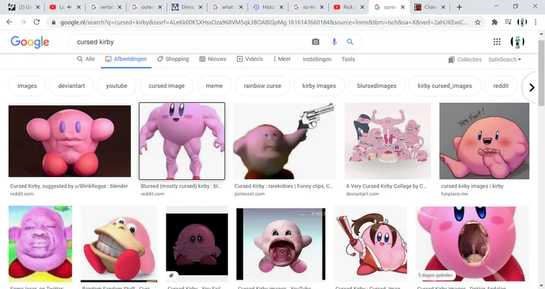Search by image using the camera icon
Viewport: 545px width, 289px height.
tap(315, 41)
